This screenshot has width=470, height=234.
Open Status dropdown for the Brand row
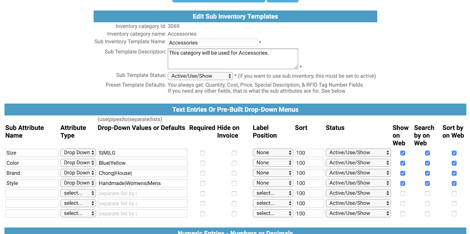click(358, 173)
